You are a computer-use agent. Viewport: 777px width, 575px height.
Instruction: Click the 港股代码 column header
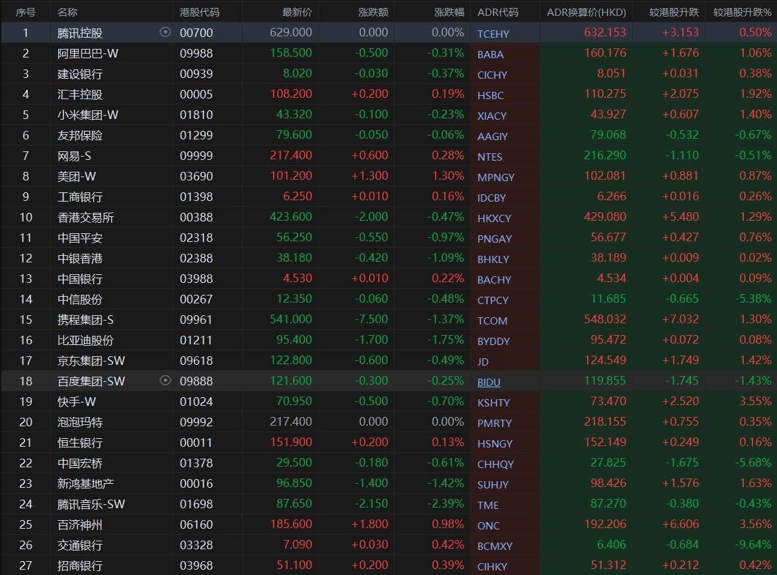[200, 12]
